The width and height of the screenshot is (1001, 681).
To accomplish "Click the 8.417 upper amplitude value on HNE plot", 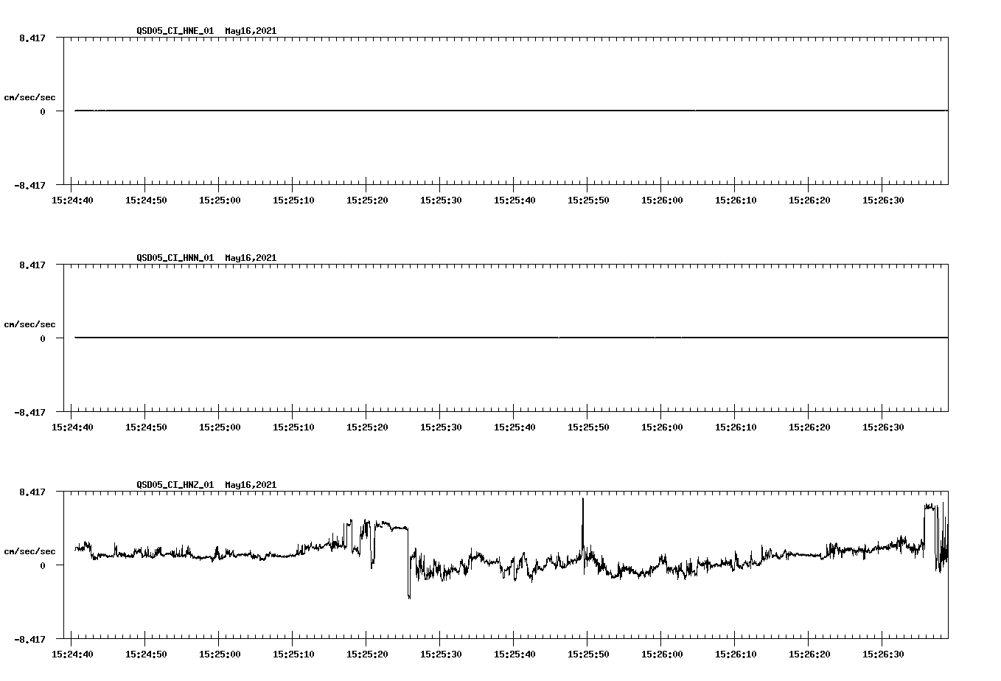I will click(30, 36).
